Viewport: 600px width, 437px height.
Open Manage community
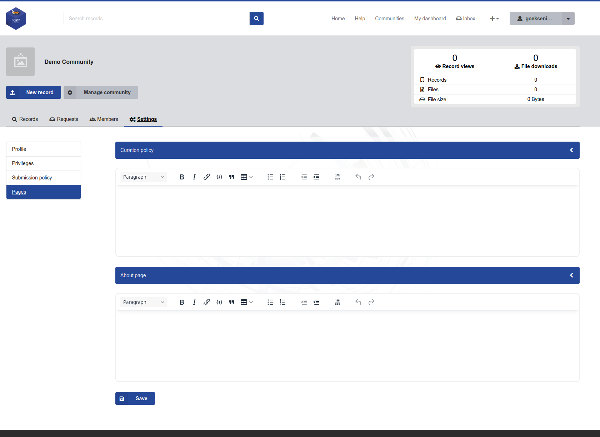click(x=101, y=92)
